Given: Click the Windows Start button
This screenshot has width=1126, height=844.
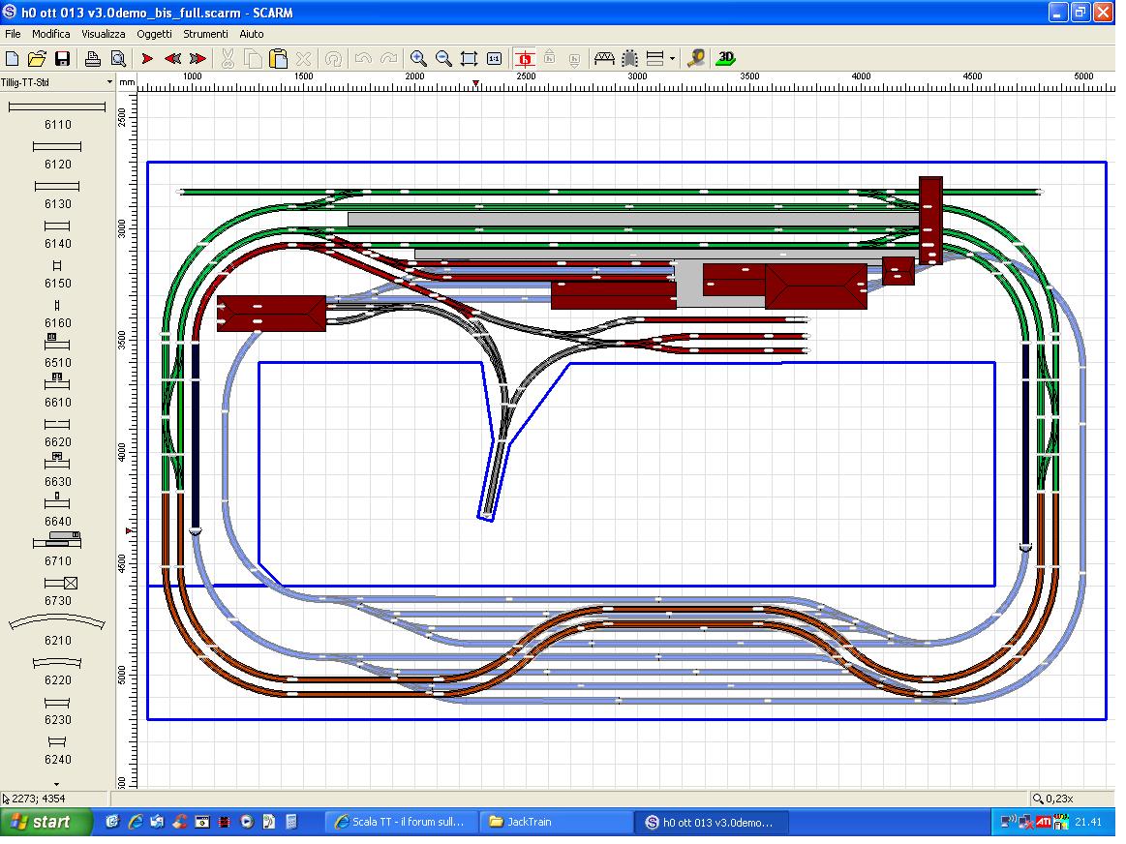Looking at the screenshot, I should point(46,822).
